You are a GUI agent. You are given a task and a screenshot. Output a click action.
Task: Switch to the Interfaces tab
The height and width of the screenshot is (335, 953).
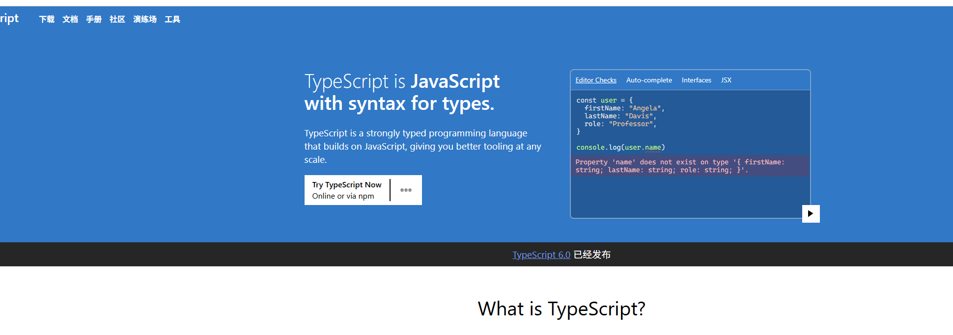pos(696,80)
